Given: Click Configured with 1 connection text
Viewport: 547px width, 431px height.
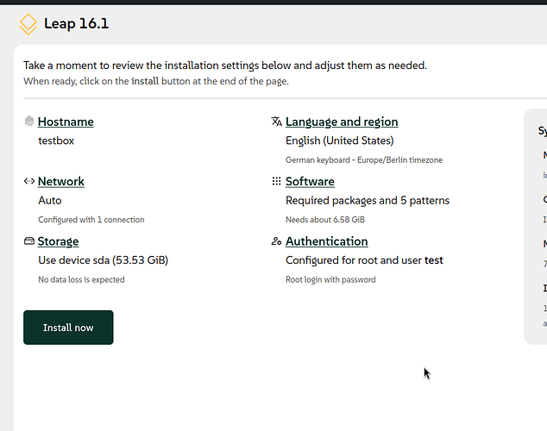Looking at the screenshot, I should (x=91, y=220).
